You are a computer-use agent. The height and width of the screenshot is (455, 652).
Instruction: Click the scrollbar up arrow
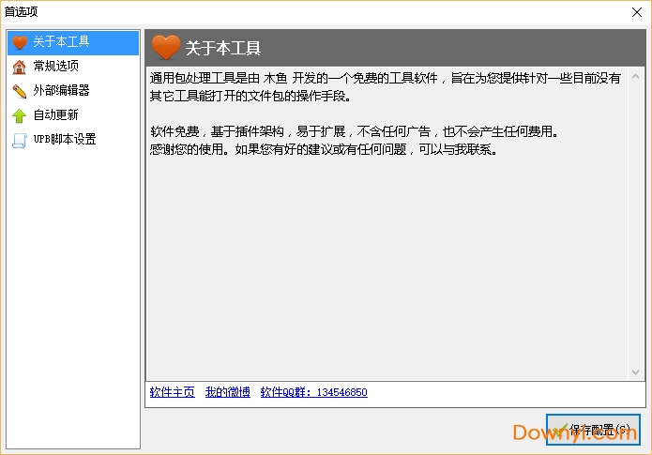pyautogui.click(x=635, y=77)
